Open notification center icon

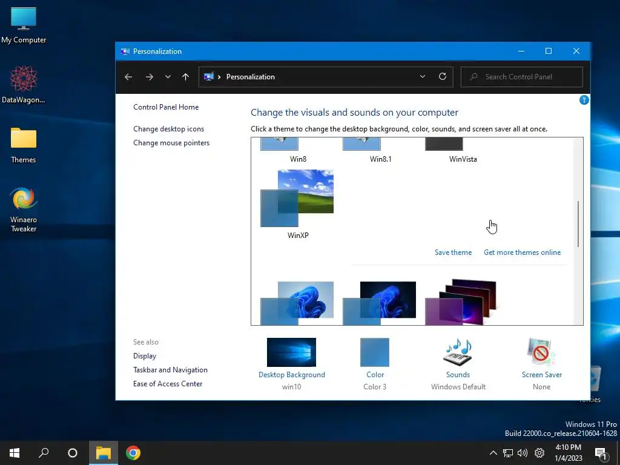pyautogui.click(x=601, y=453)
